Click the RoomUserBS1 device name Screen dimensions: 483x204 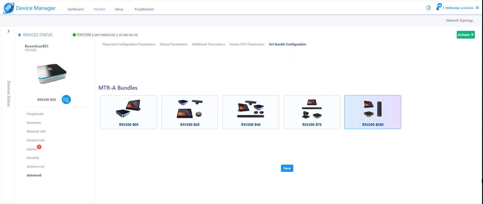coord(37,46)
